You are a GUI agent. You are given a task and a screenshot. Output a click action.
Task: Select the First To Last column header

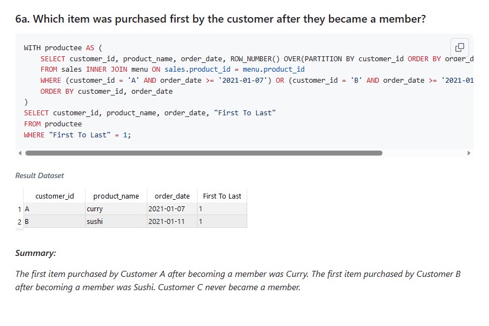[222, 196]
